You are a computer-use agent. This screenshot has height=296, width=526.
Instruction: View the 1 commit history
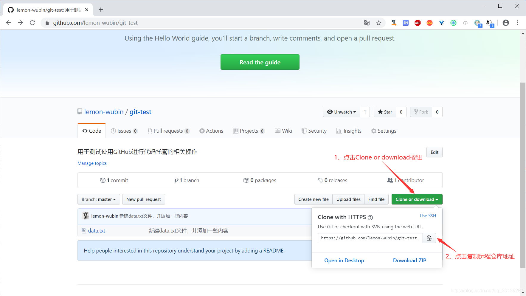point(114,180)
